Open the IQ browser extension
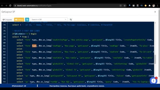 click(x=141, y=5)
